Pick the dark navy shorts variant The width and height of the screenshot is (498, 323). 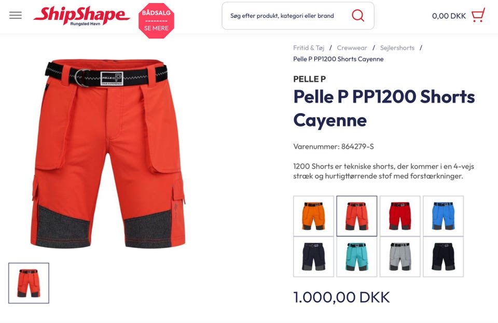click(x=313, y=257)
